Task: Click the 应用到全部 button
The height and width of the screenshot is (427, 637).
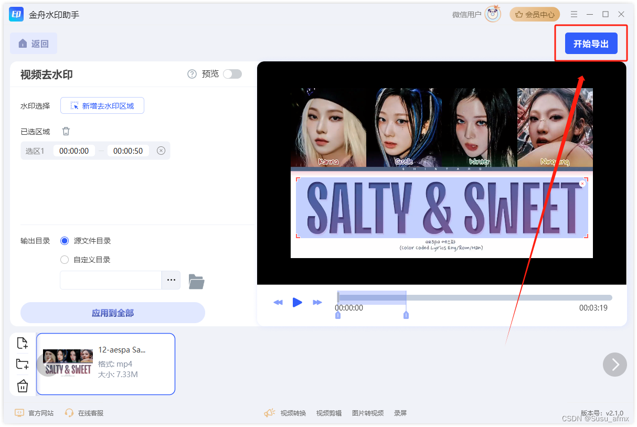Action: [x=113, y=313]
